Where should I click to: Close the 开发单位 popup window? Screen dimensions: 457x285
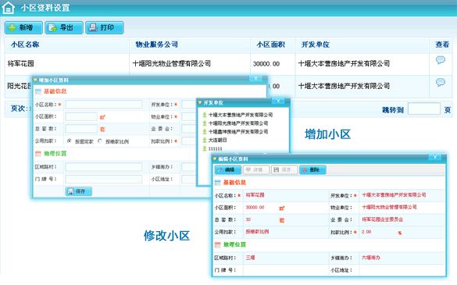click(278, 101)
